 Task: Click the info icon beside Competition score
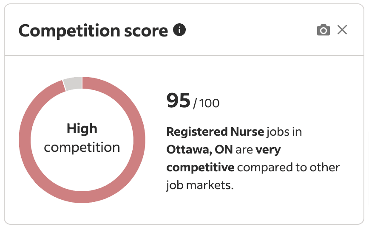[180, 30]
